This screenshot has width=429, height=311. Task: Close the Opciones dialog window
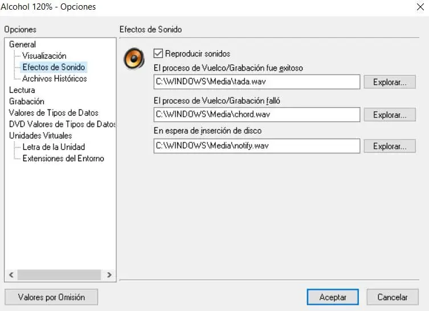click(x=420, y=7)
